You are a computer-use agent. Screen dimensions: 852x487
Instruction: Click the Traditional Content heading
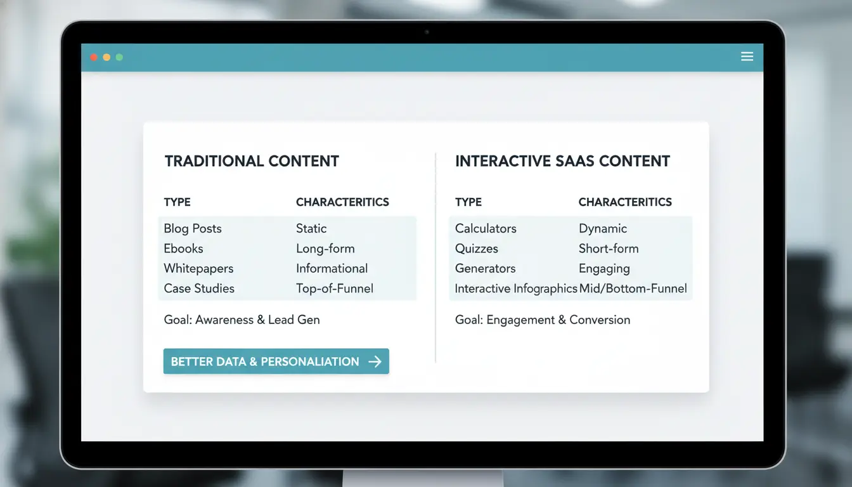click(252, 161)
